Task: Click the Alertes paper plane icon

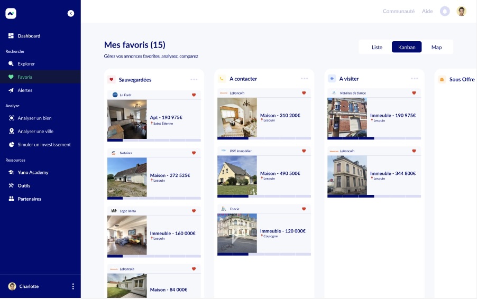Action: pyautogui.click(x=11, y=90)
